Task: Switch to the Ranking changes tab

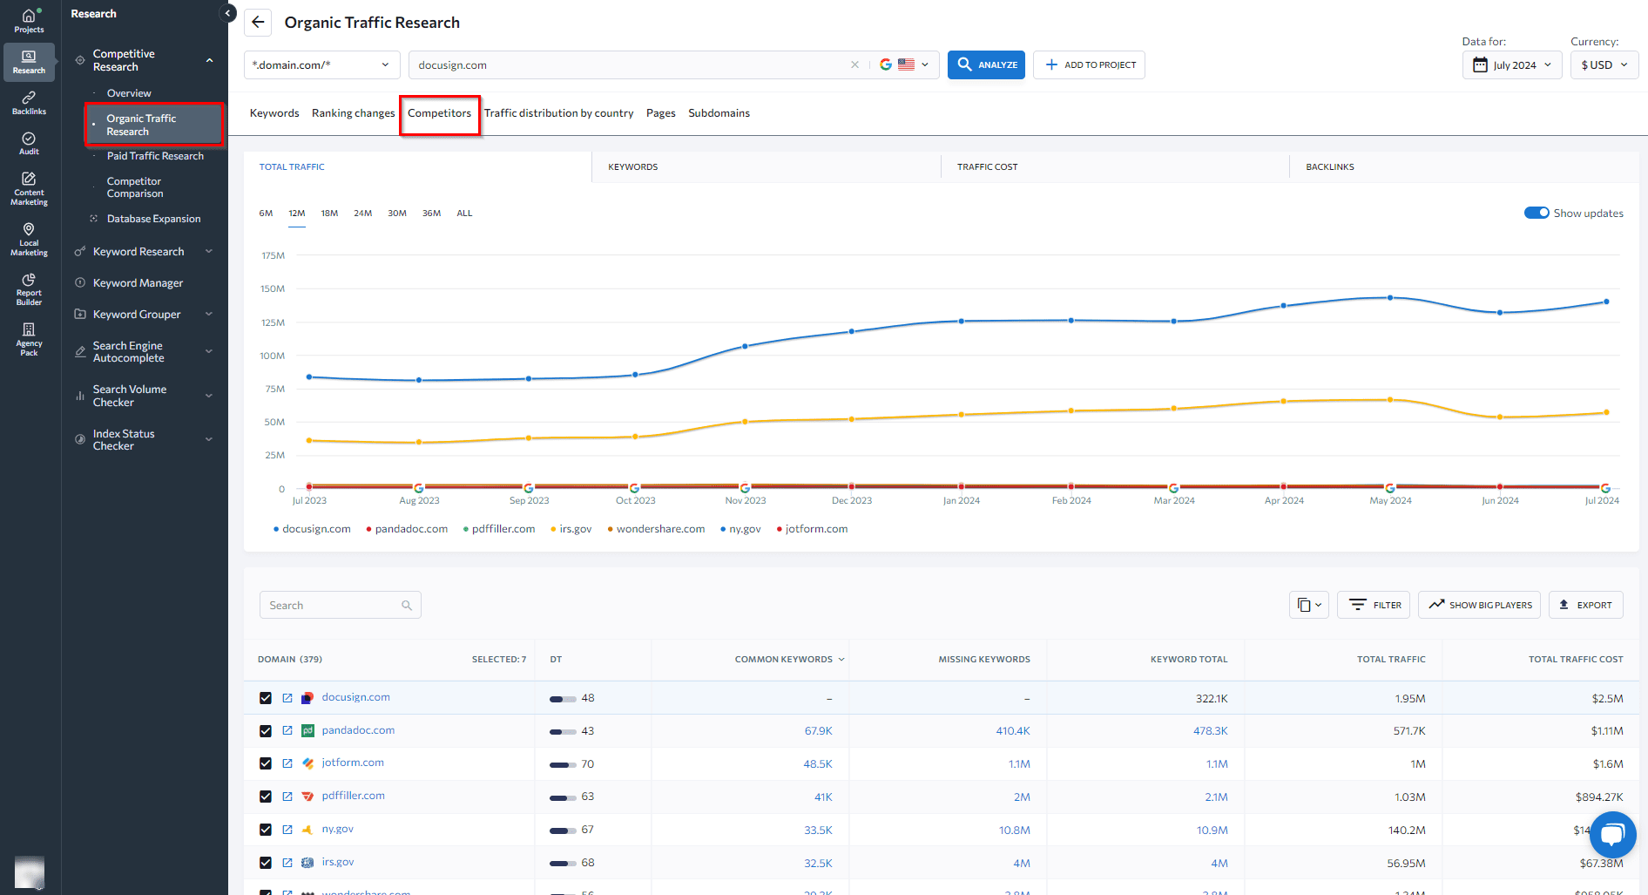Action: pyautogui.click(x=353, y=113)
